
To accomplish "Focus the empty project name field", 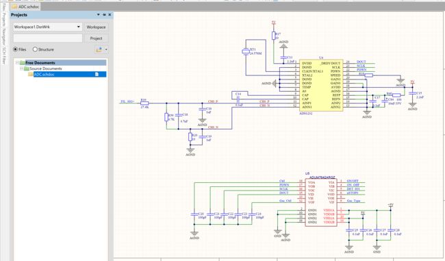I will [x=47, y=38].
